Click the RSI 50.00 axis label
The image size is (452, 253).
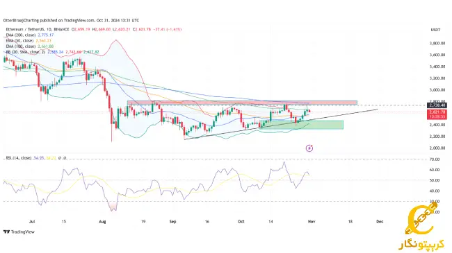[435, 180]
